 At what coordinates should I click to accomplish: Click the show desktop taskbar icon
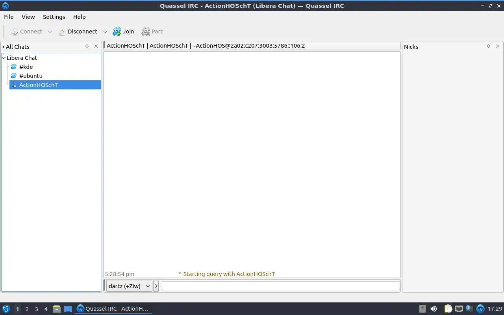click(x=68, y=309)
